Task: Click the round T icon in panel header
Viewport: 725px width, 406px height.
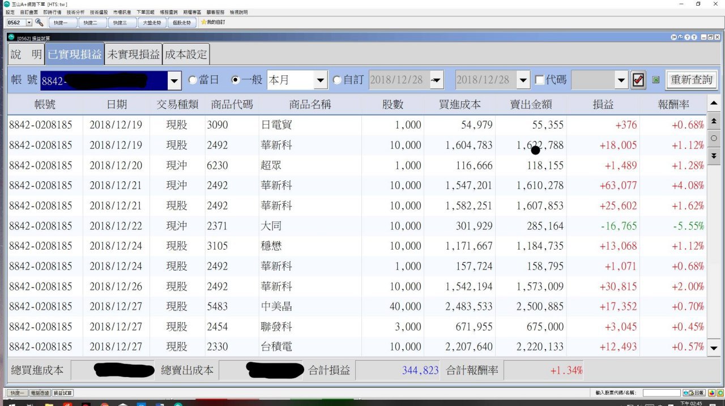Action: [694, 37]
